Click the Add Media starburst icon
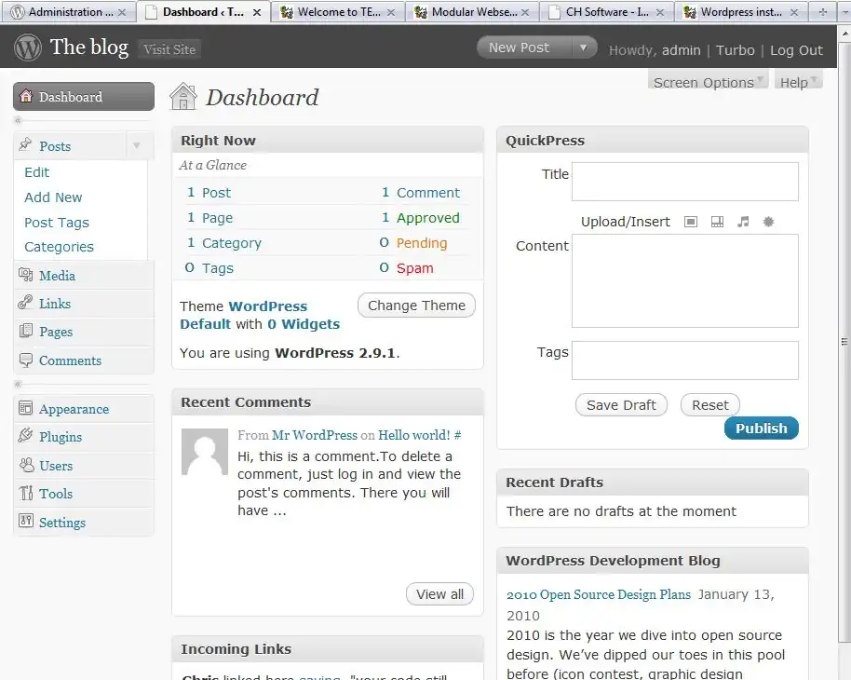 click(768, 222)
